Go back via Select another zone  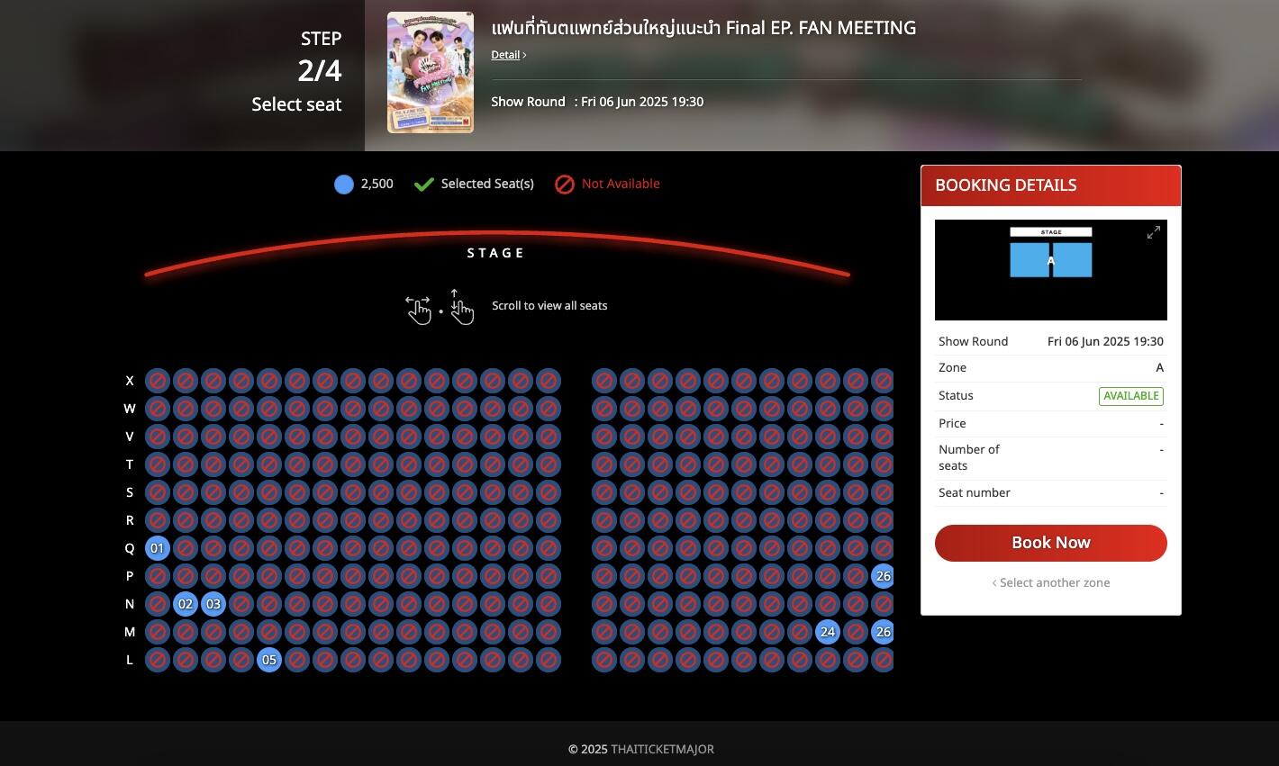pyautogui.click(x=1051, y=582)
